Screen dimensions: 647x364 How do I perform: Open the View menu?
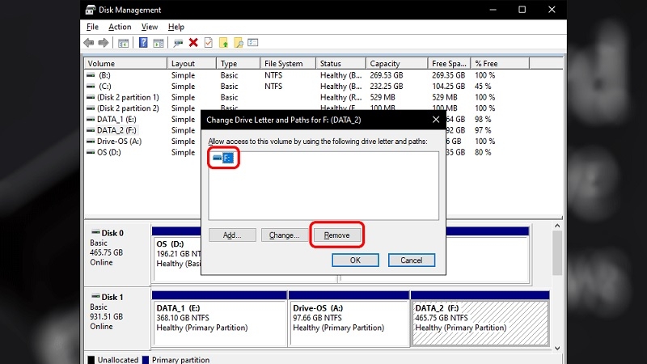point(150,27)
